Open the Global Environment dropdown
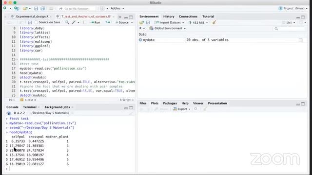This screenshot has height=175, width=312. coord(167,28)
